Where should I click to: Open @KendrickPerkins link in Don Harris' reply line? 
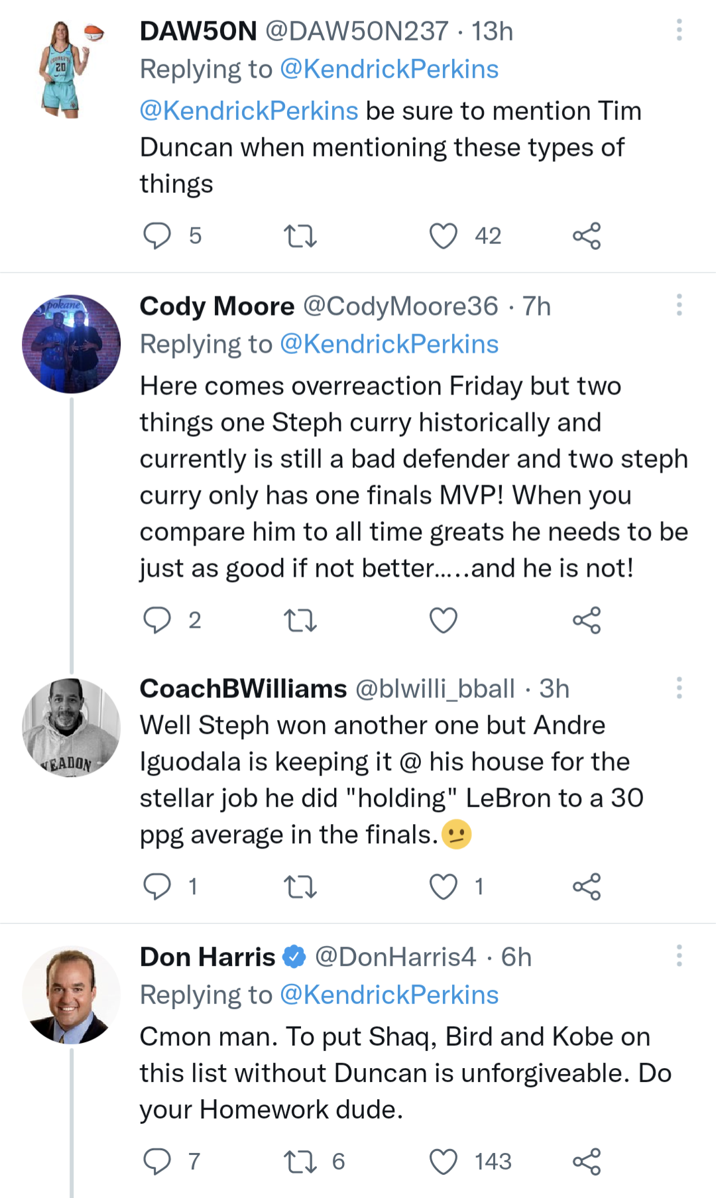coord(389,994)
